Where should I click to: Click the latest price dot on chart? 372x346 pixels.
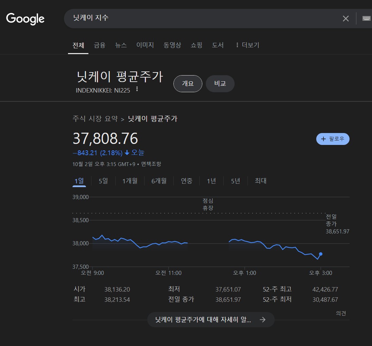pyautogui.click(x=321, y=254)
